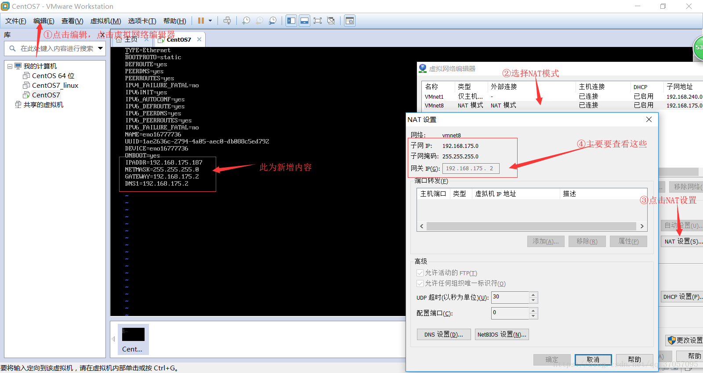Select CentOS7_linux virtual machine
The image size is (703, 373).
tap(55, 86)
